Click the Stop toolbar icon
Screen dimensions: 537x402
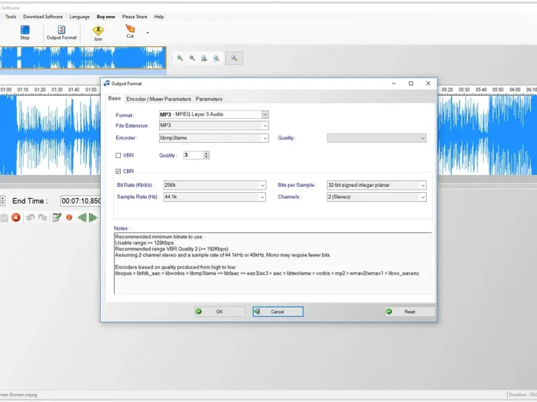coord(25,30)
